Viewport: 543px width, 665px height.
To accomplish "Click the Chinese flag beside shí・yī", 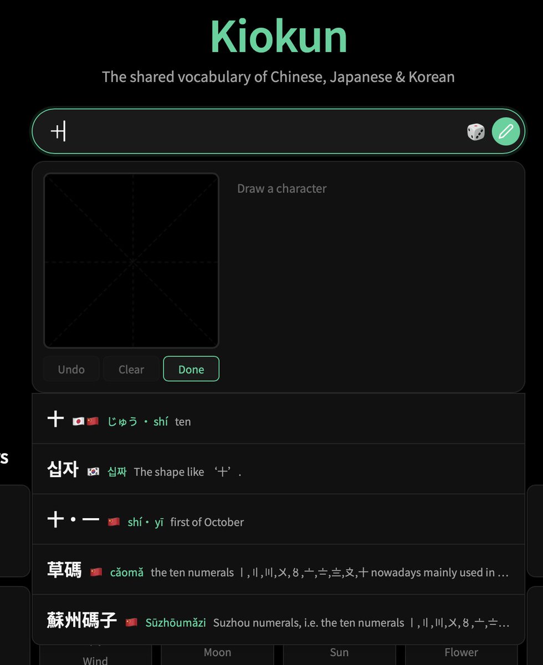I will (114, 522).
